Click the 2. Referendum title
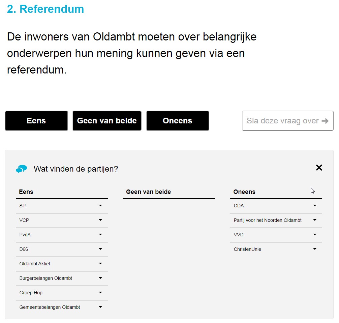 tap(45, 9)
